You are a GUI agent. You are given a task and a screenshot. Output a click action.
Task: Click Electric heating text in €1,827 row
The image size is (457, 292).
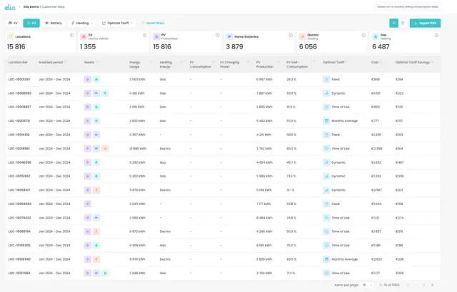(x=165, y=231)
